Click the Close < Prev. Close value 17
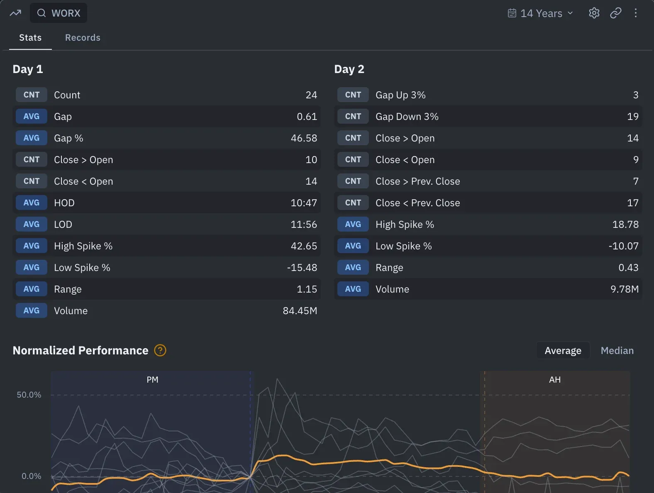This screenshot has height=493, width=654. coord(633,203)
